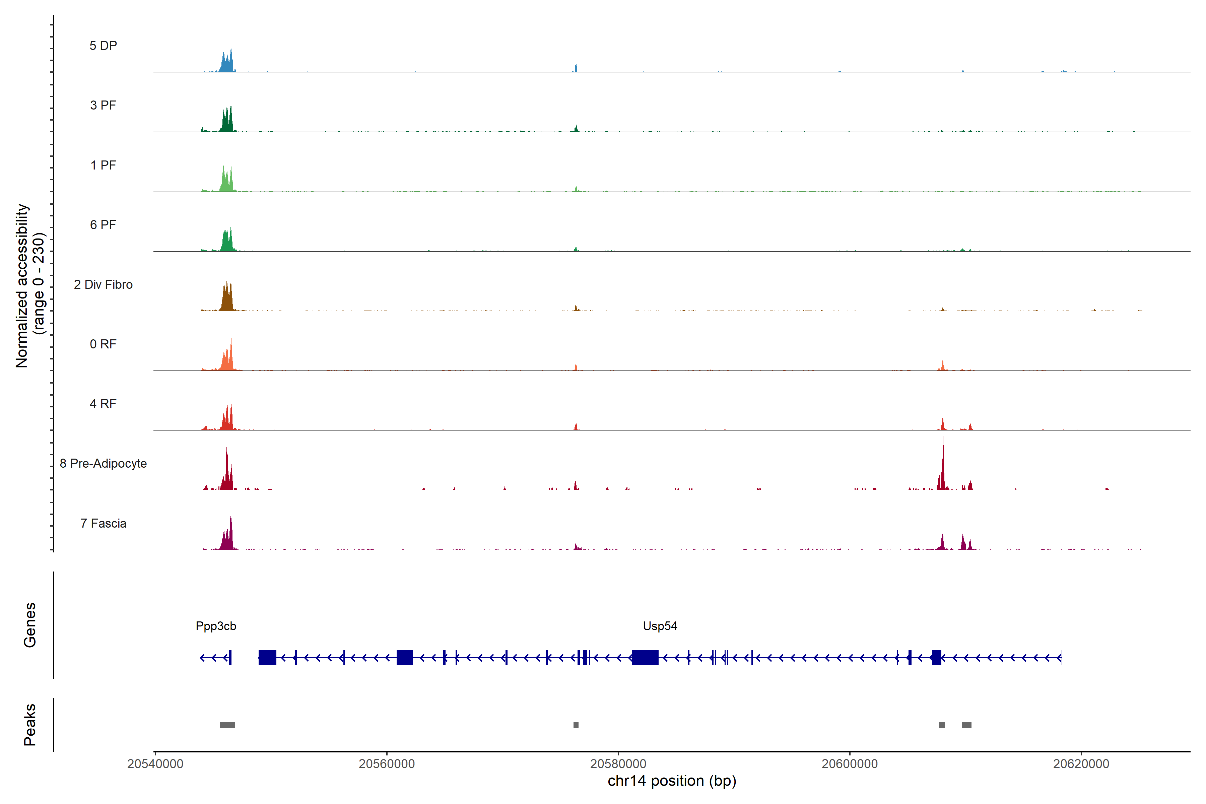Click the 5 DP track label
The image size is (1206, 804).
coord(103,46)
